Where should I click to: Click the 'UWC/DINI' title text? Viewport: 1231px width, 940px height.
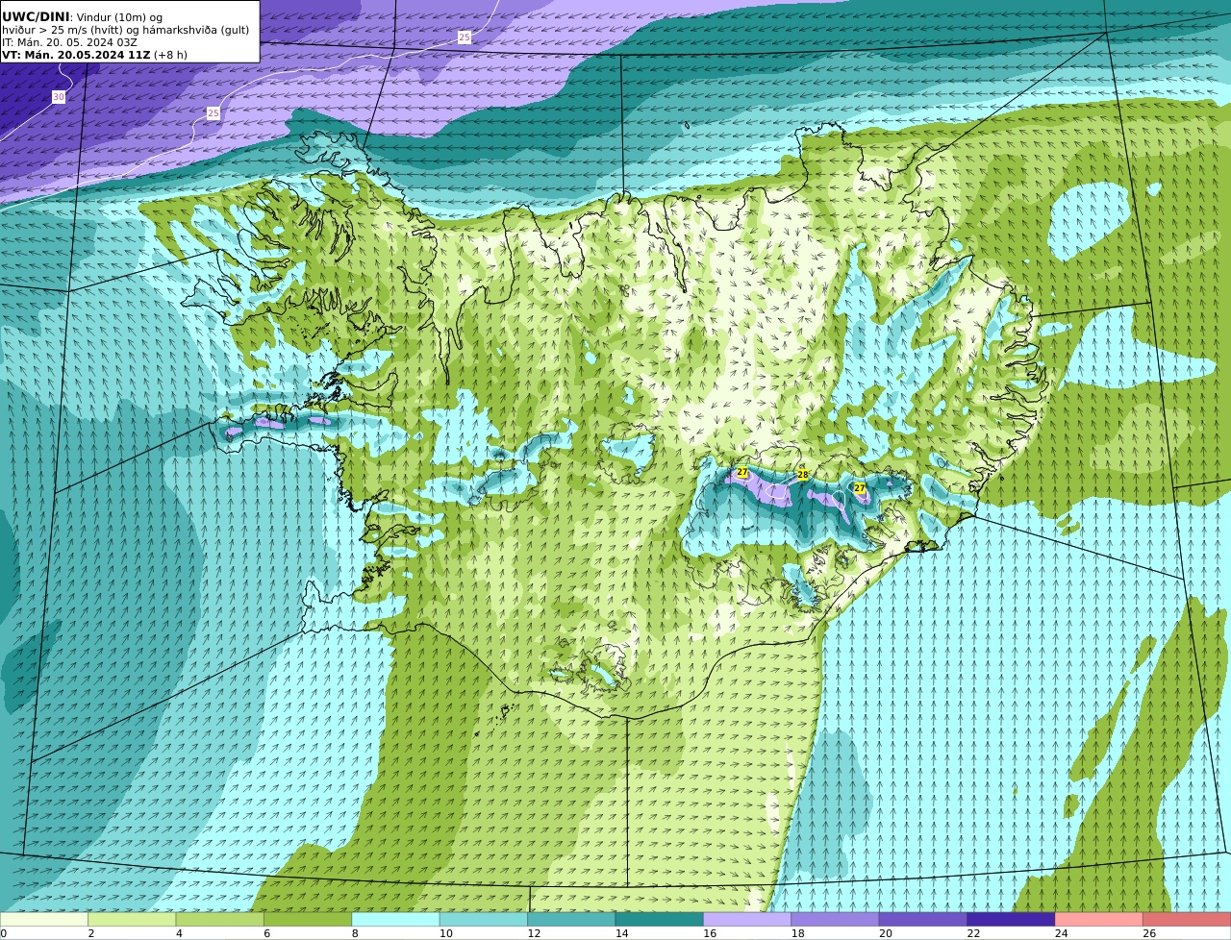coord(36,16)
